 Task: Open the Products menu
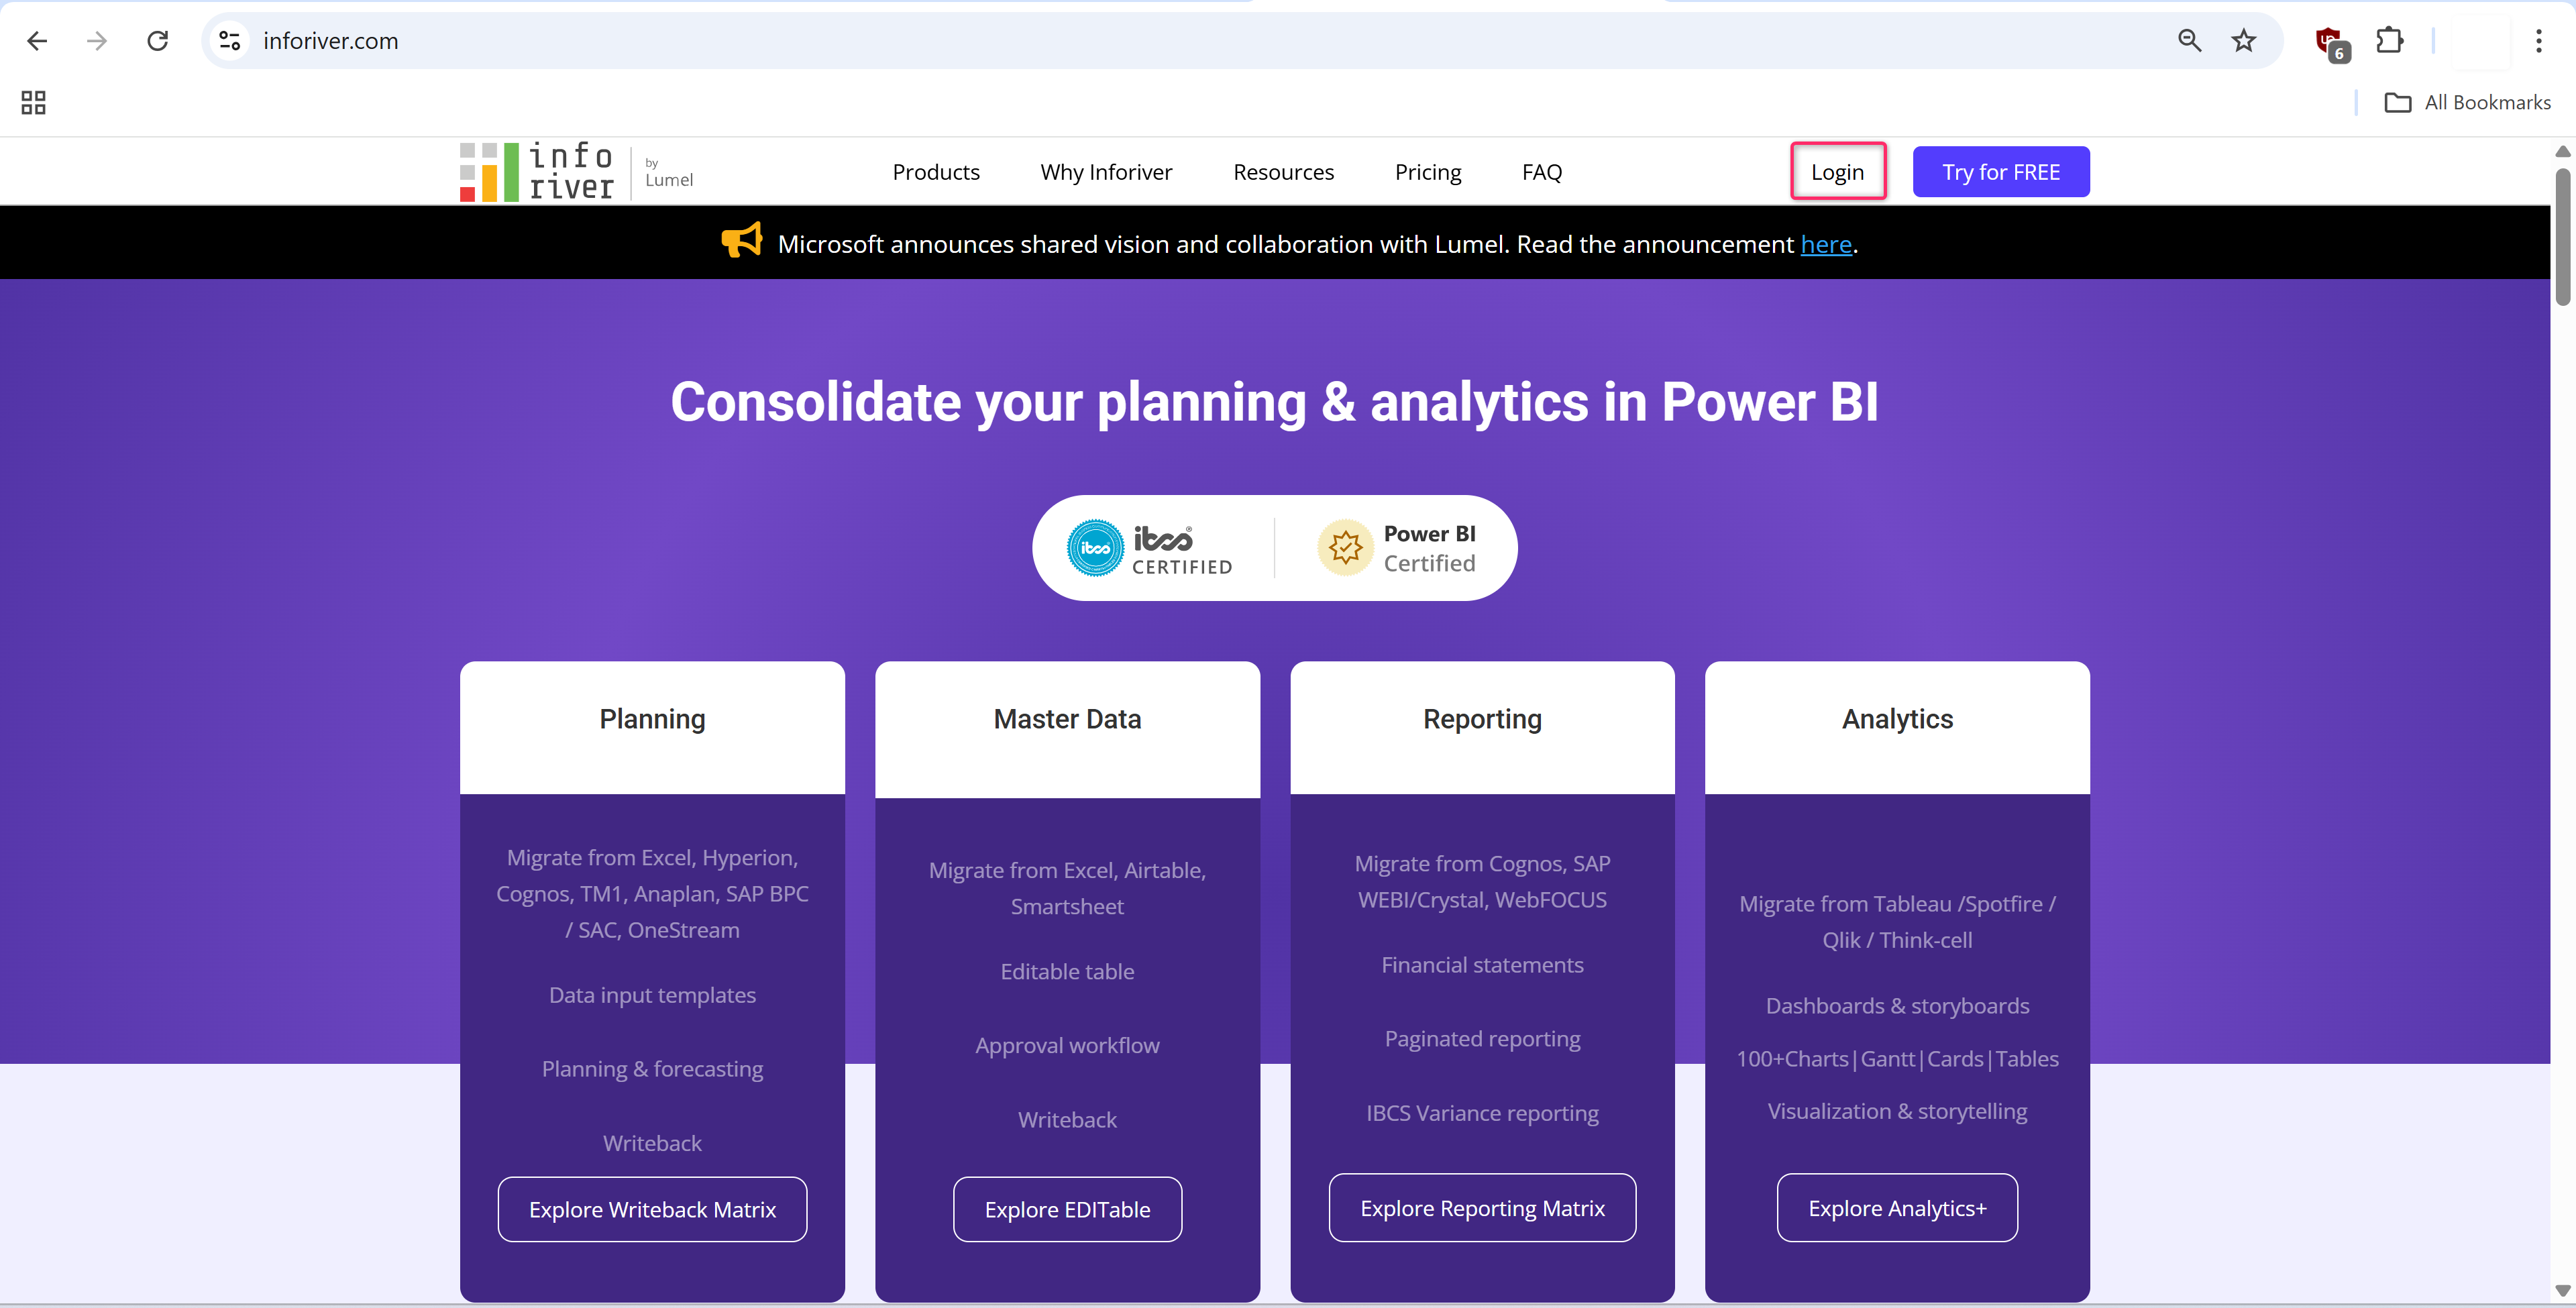pos(935,172)
